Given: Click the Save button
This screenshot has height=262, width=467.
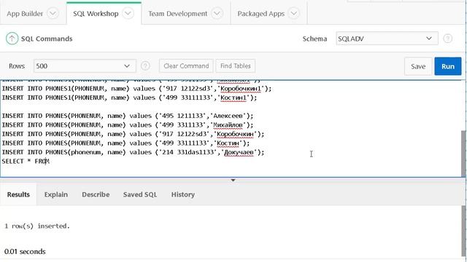Looking at the screenshot, I should (418, 66).
